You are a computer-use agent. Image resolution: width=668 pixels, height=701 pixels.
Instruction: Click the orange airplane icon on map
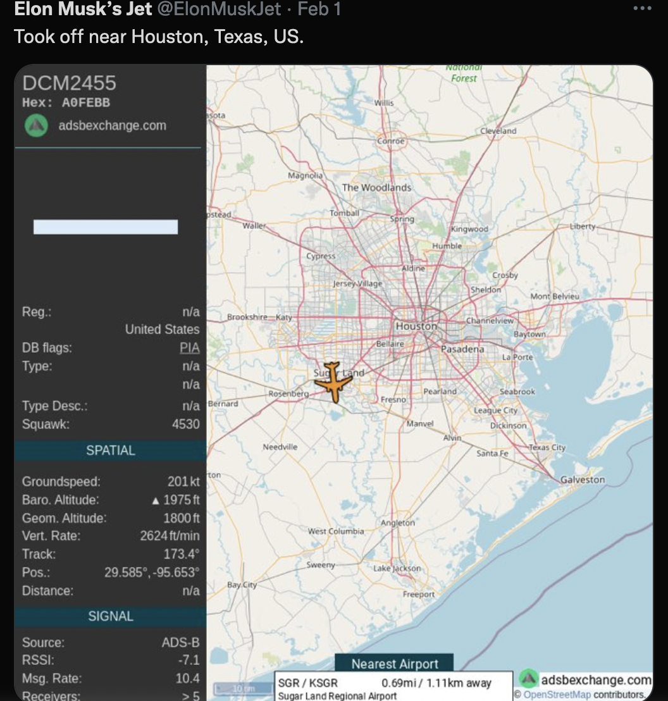(331, 382)
